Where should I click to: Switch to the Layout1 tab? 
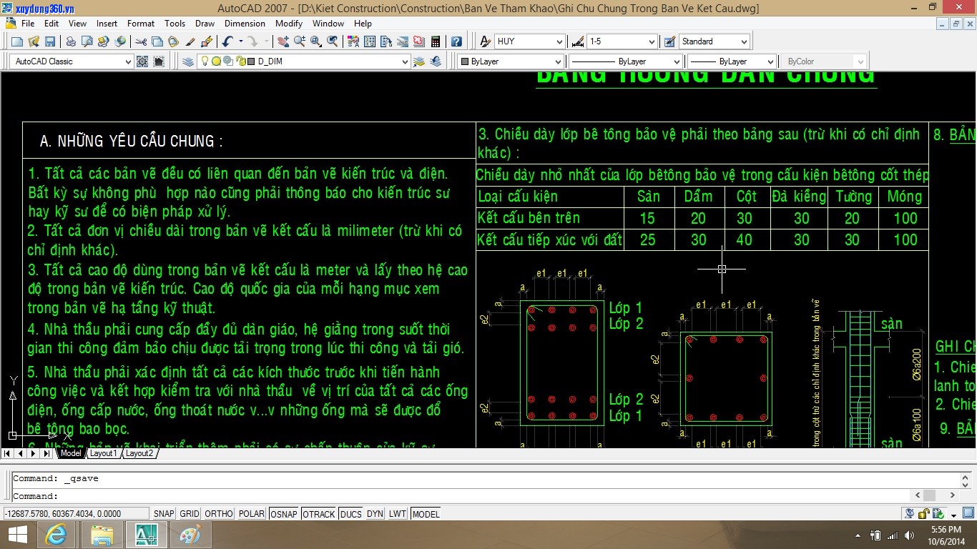(102, 453)
